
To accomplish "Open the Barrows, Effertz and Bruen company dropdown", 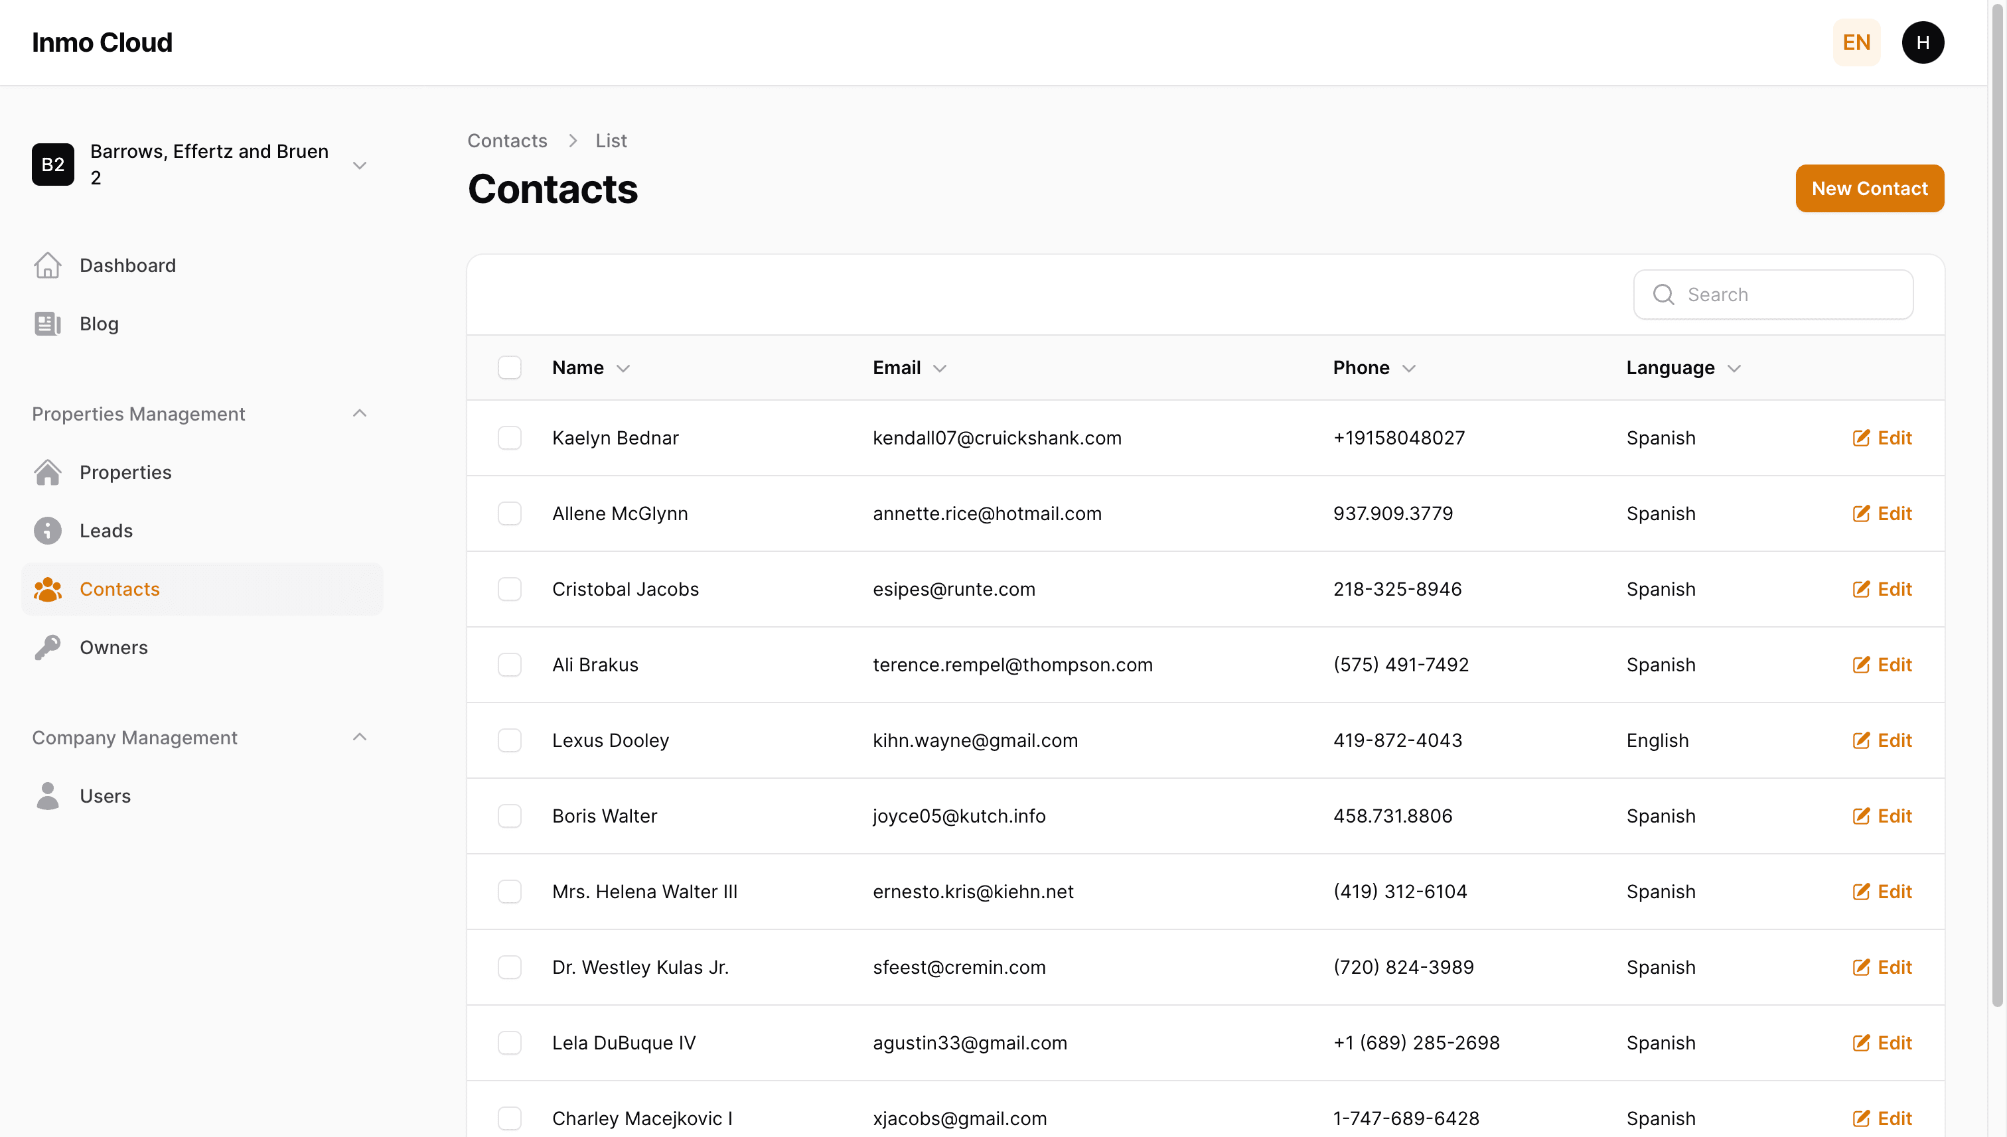I will point(359,165).
